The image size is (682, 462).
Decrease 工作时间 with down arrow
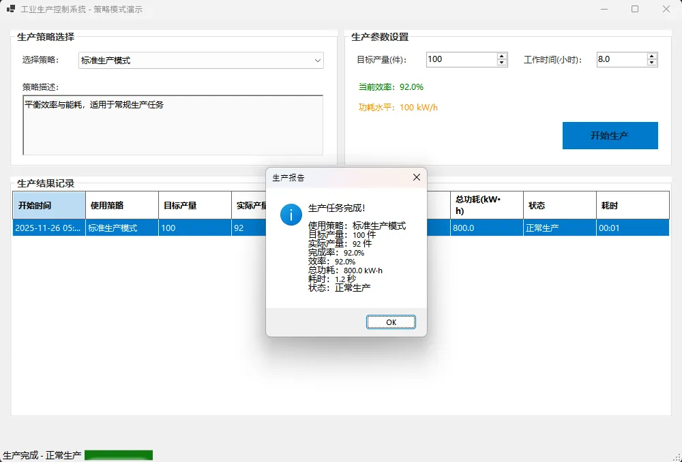tap(652, 63)
